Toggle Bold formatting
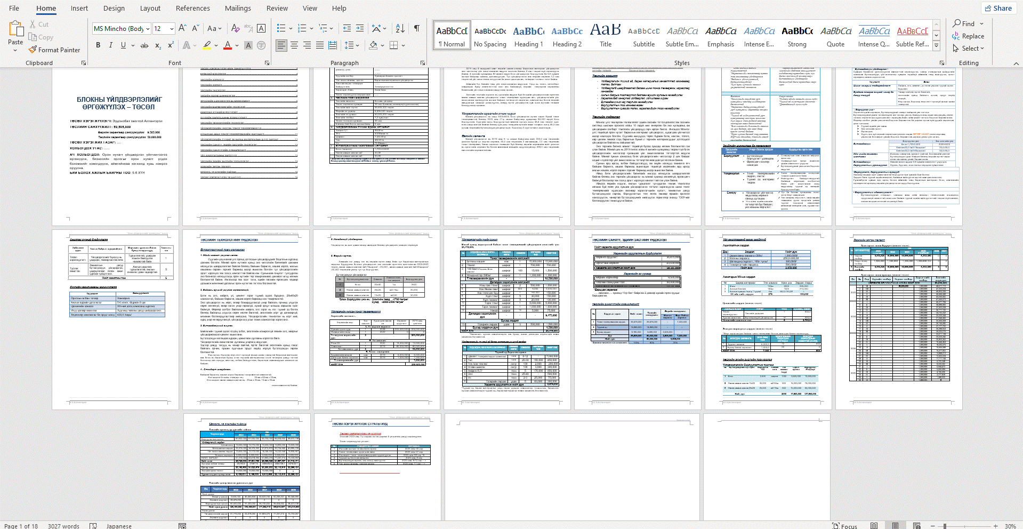This screenshot has height=529, width=1023. coord(98,45)
